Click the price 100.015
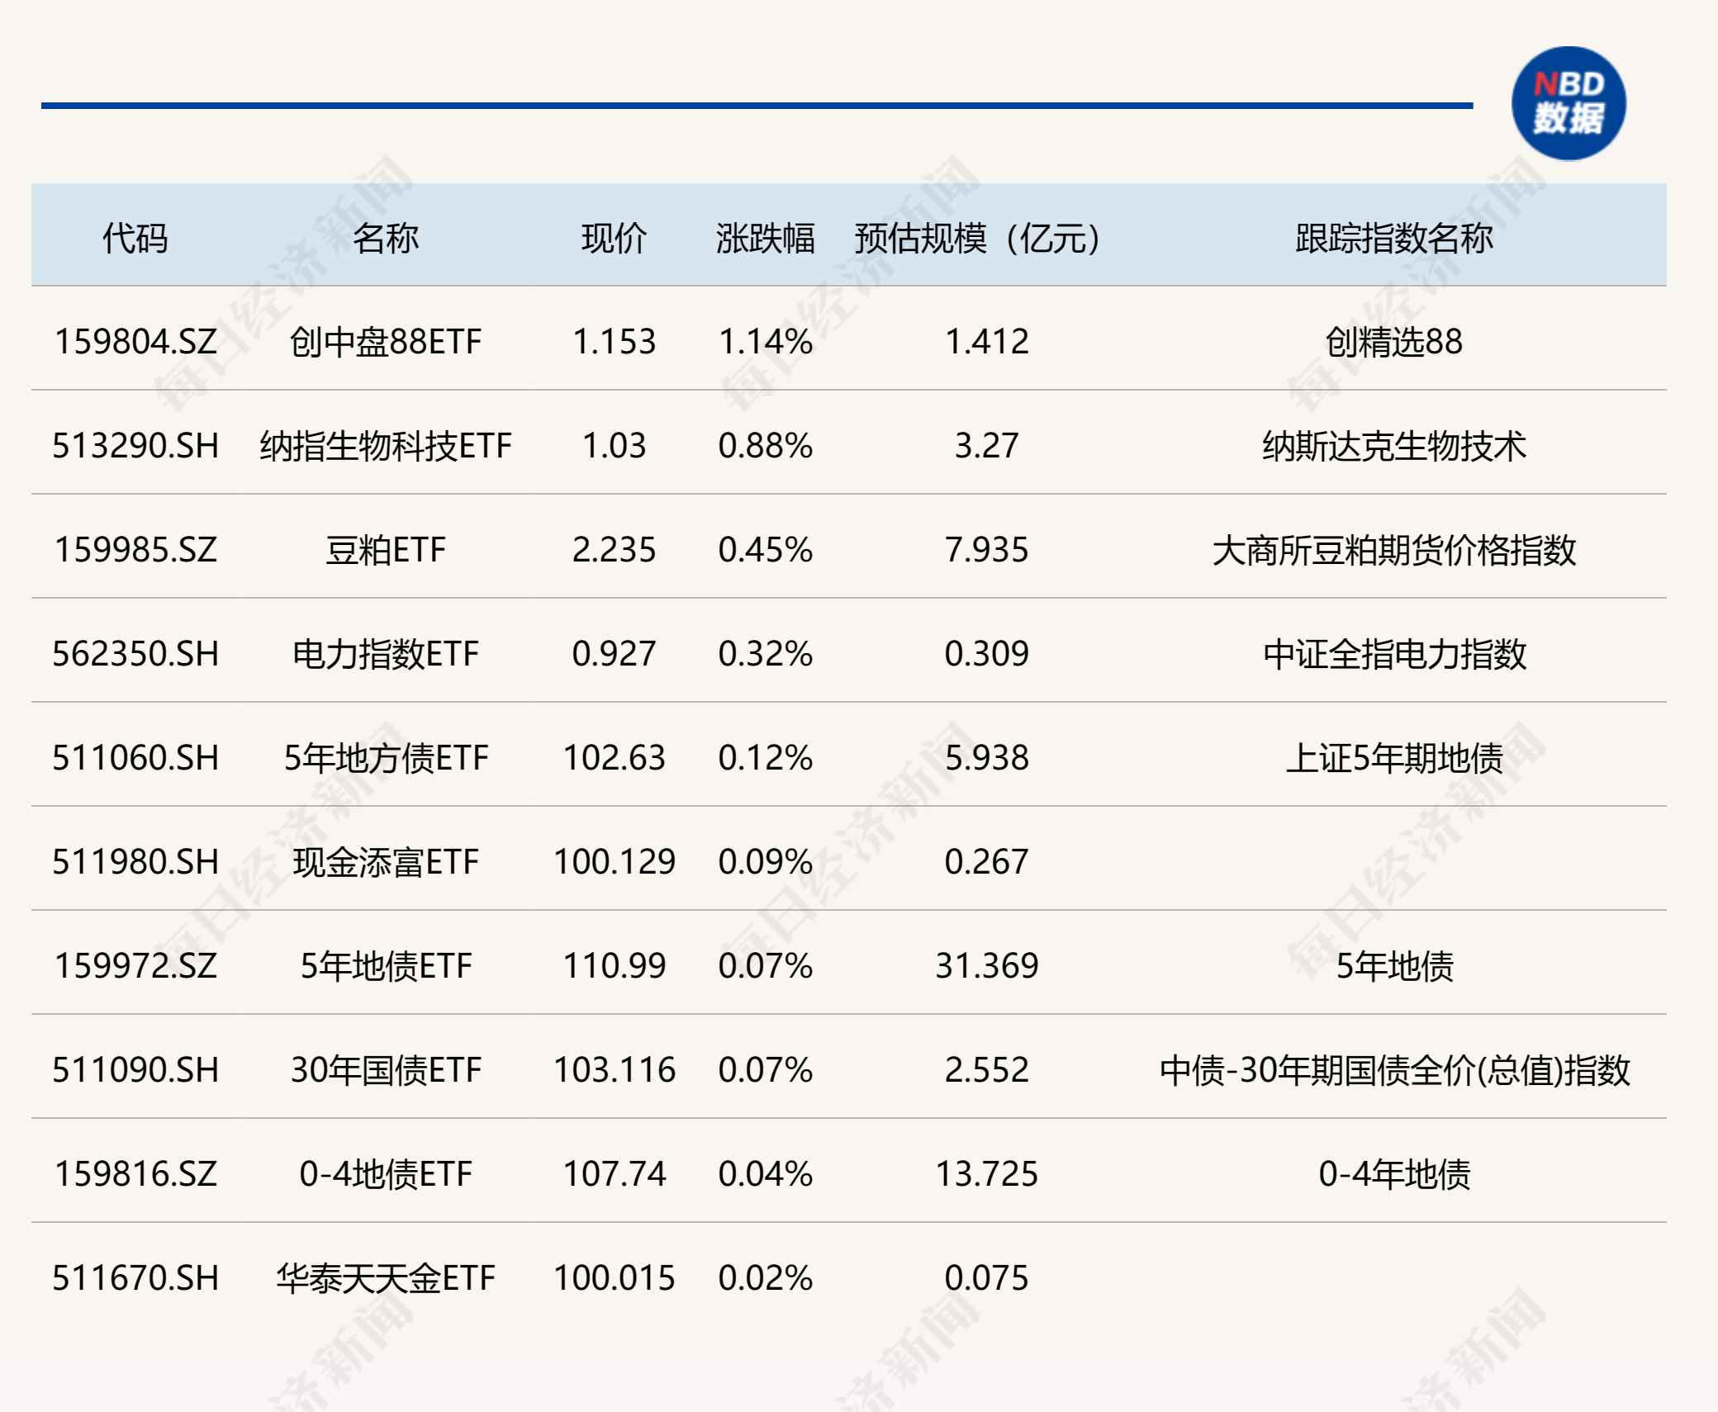Viewport: 1718px width, 1412px height. point(614,1278)
